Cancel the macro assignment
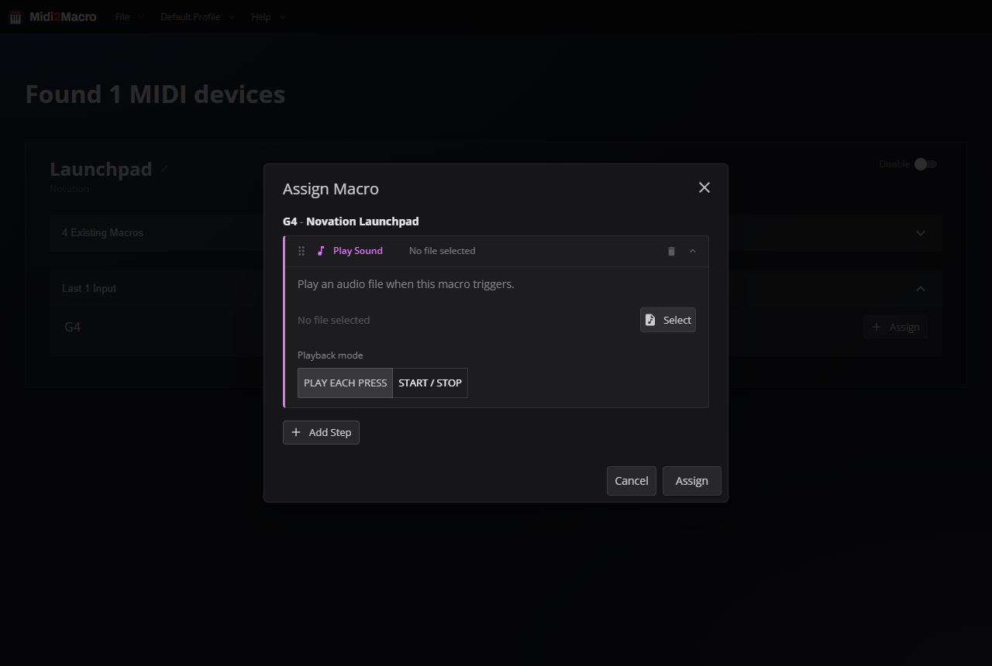Viewport: 992px width, 666px height. coord(632,481)
